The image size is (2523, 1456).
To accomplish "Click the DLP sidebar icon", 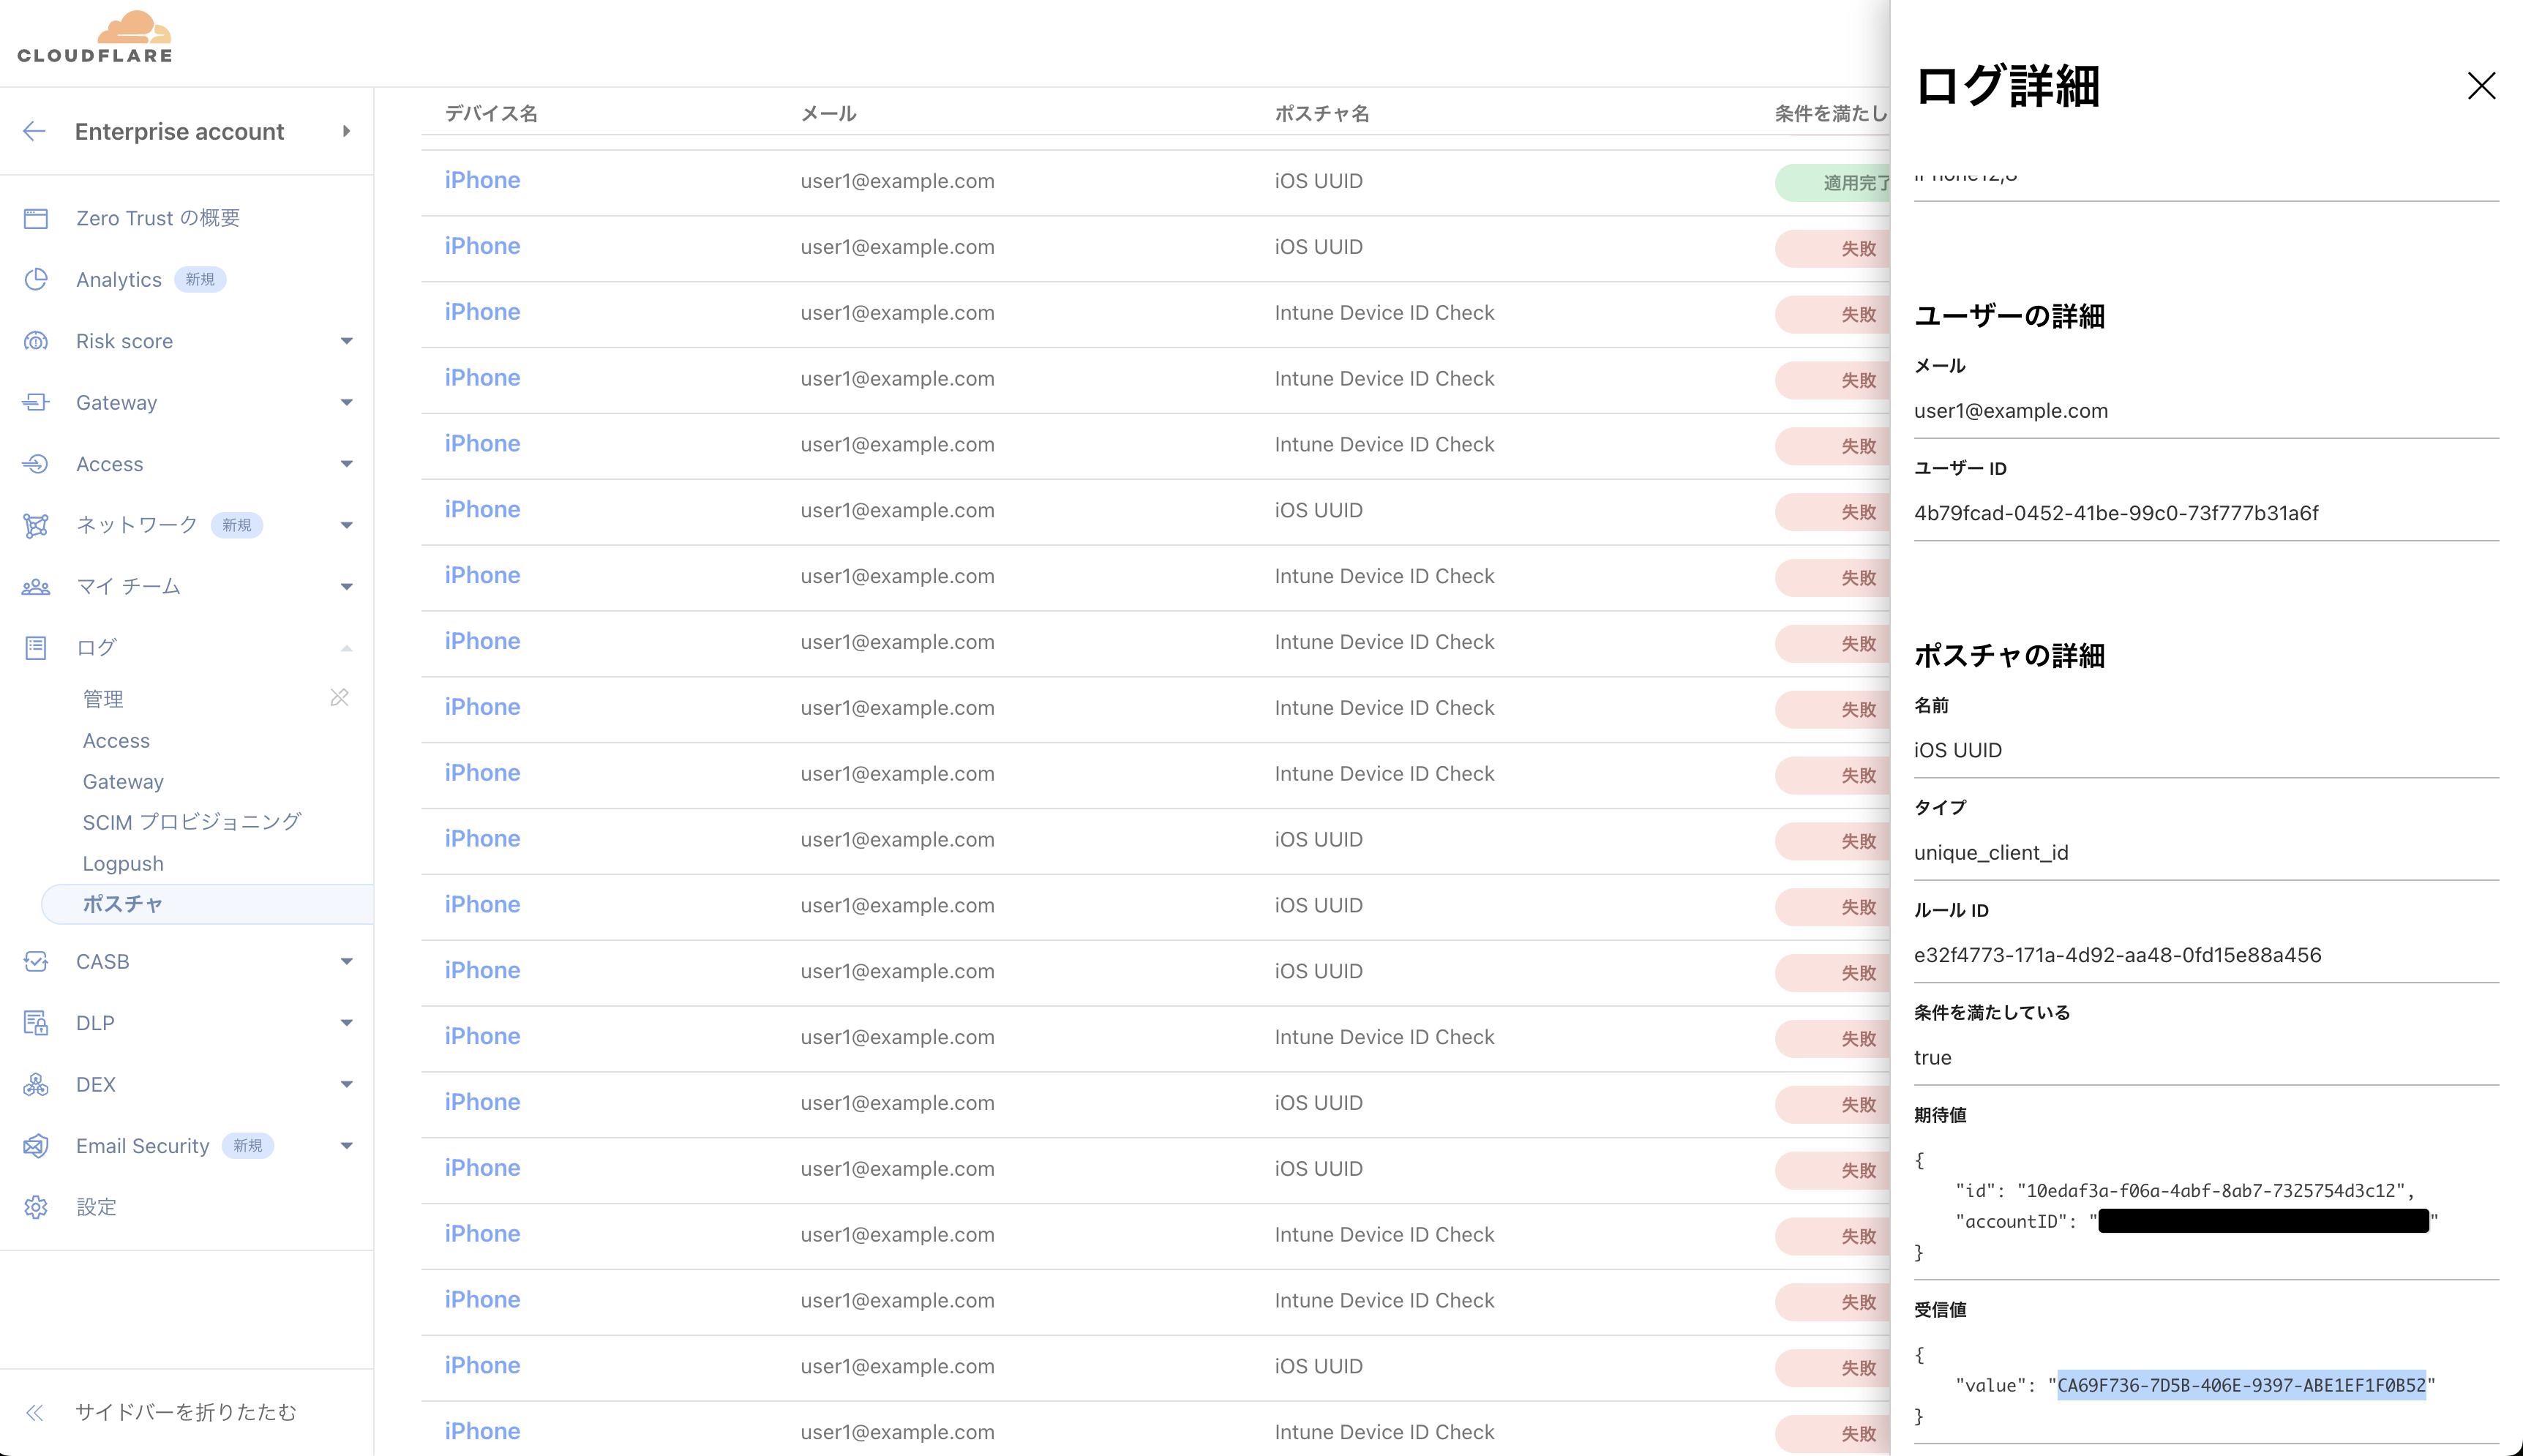I will [x=36, y=1023].
